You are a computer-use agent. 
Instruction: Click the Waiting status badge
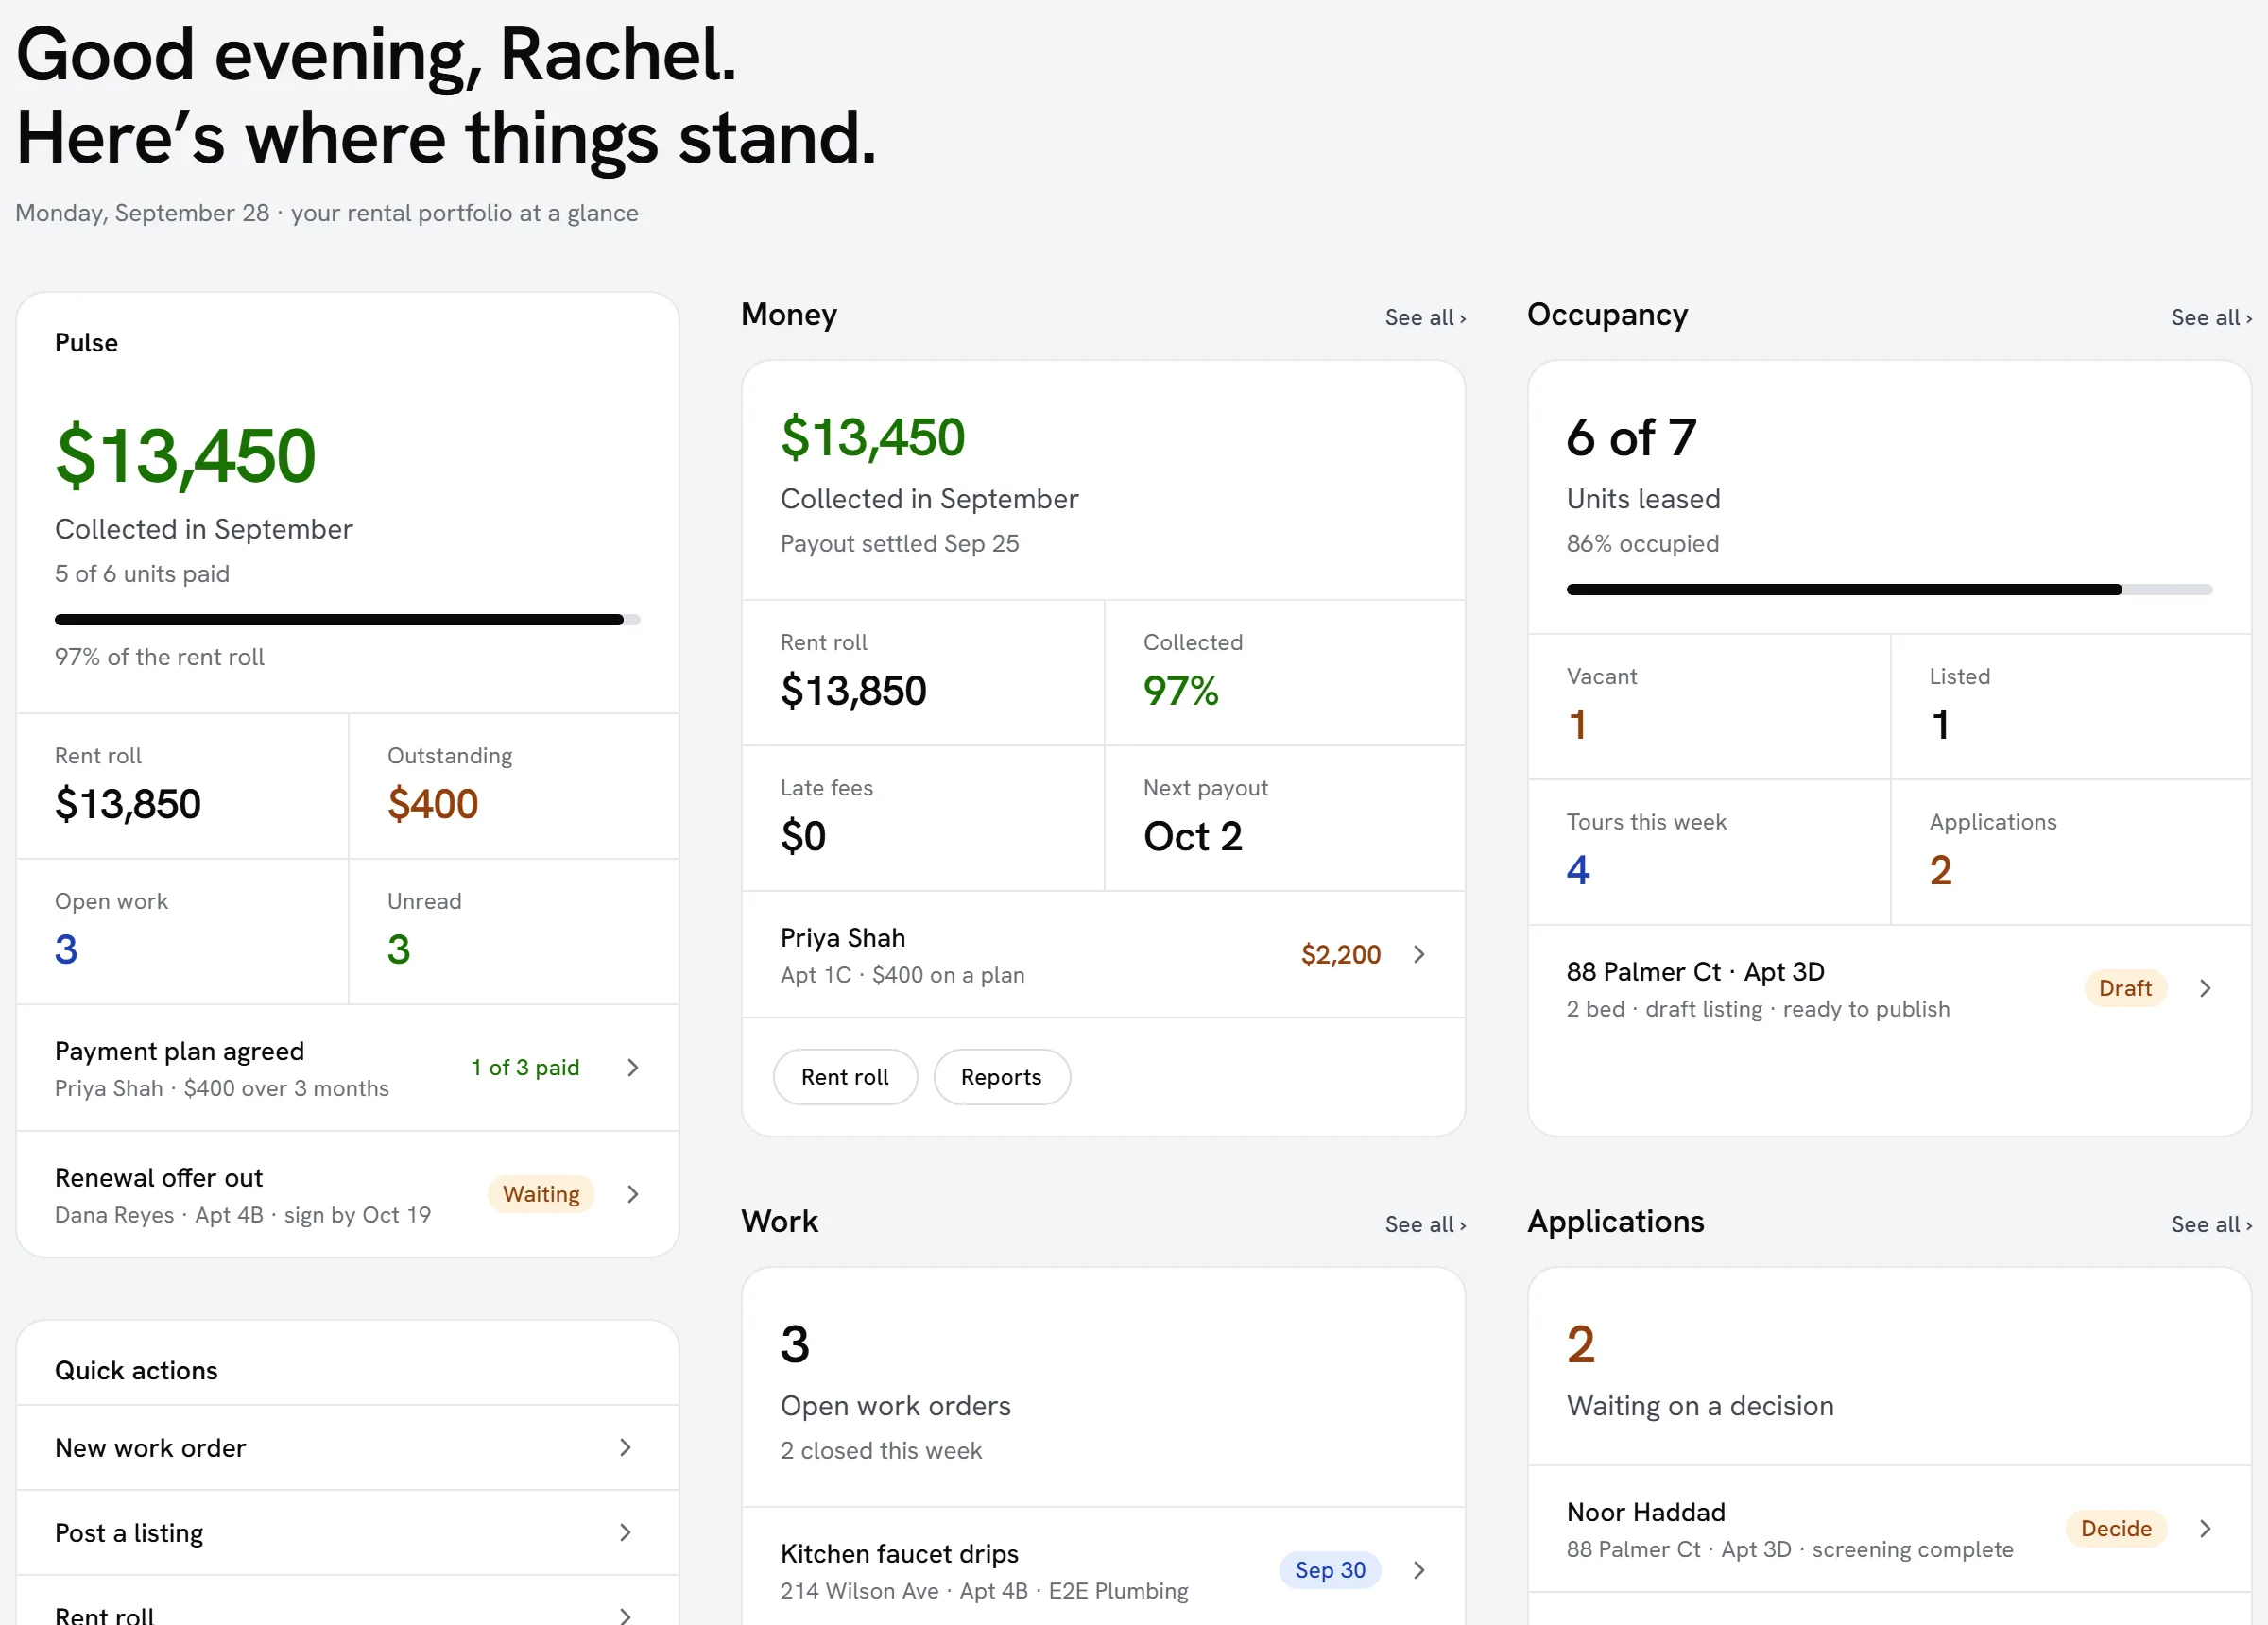point(541,1193)
